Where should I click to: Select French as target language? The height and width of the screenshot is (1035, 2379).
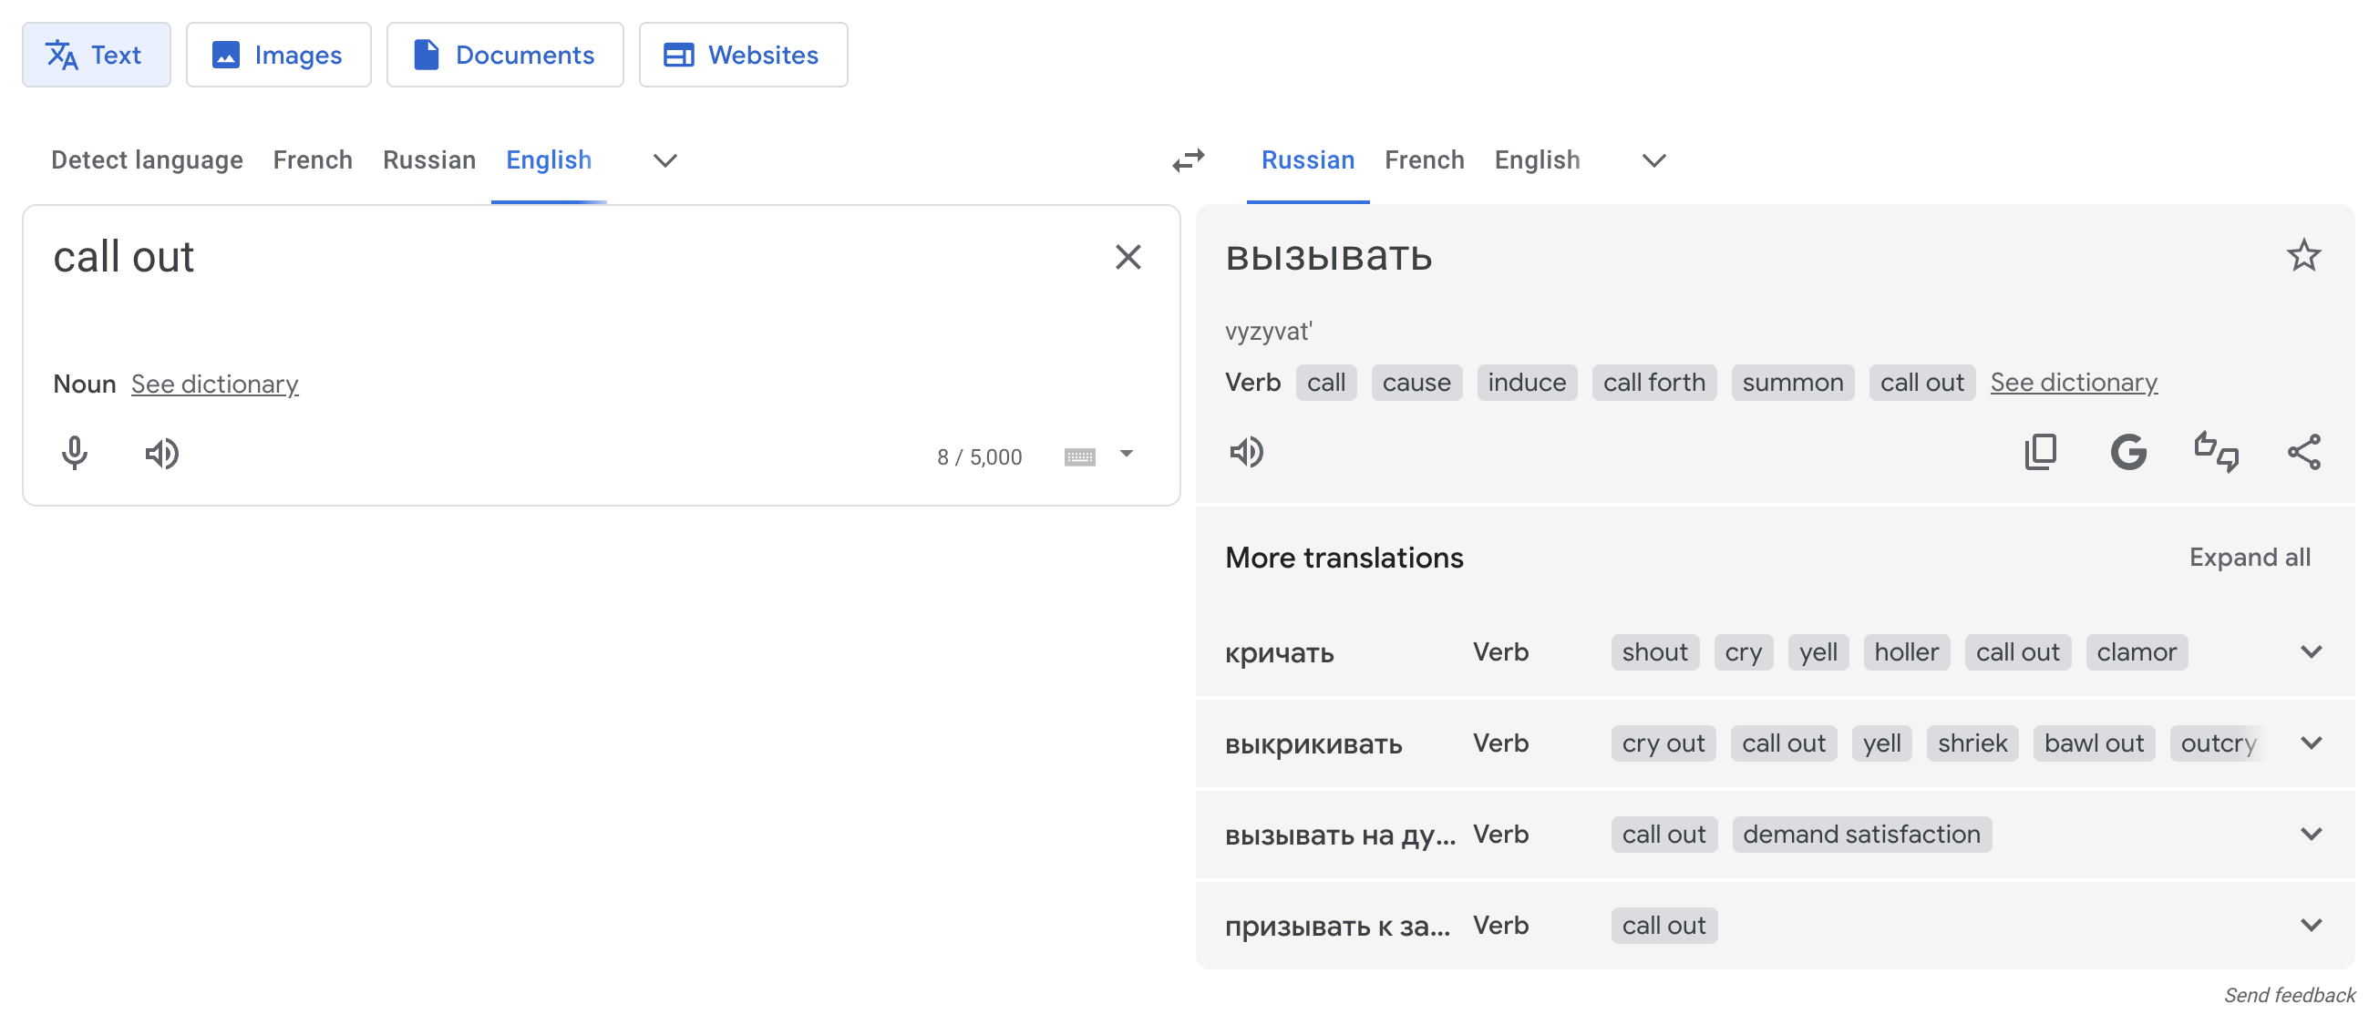coord(1423,159)
